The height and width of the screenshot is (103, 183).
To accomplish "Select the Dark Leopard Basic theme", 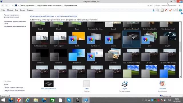I will point(40,39).
